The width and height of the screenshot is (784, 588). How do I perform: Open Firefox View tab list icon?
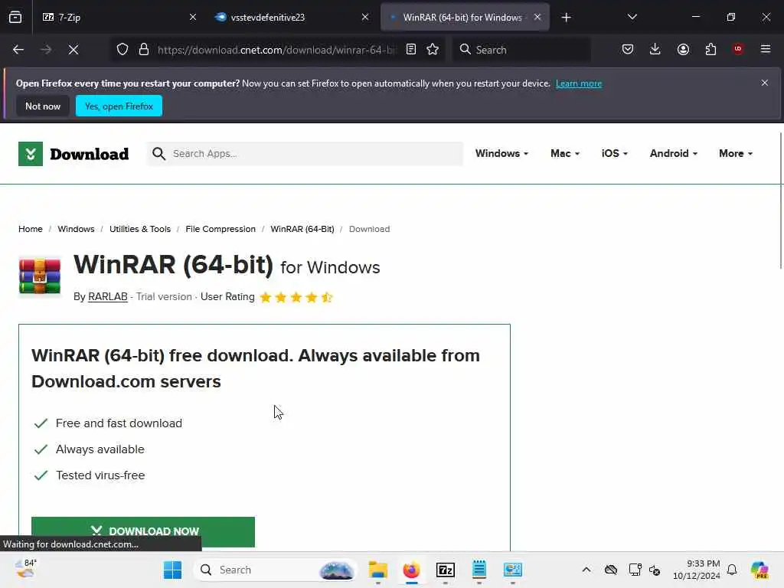pyautogui.click(x=15, y=17)
